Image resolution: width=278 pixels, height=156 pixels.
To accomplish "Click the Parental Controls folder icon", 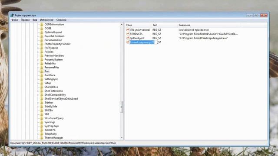I will click(x=42, y=36).
